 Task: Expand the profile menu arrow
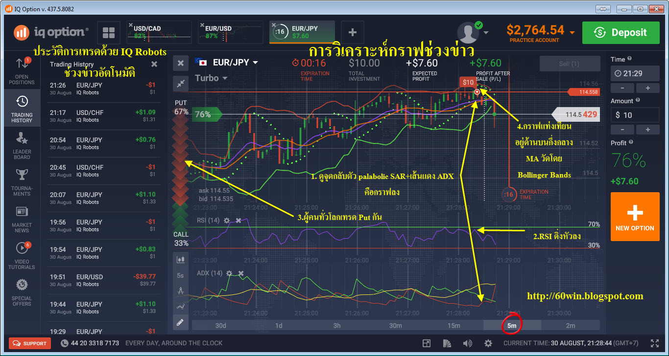(x=486, y=33)
